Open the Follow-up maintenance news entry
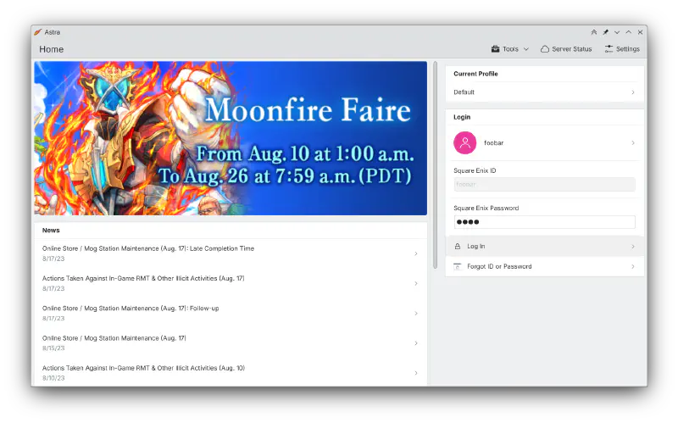Screen dimensions: 678x423 231,313
